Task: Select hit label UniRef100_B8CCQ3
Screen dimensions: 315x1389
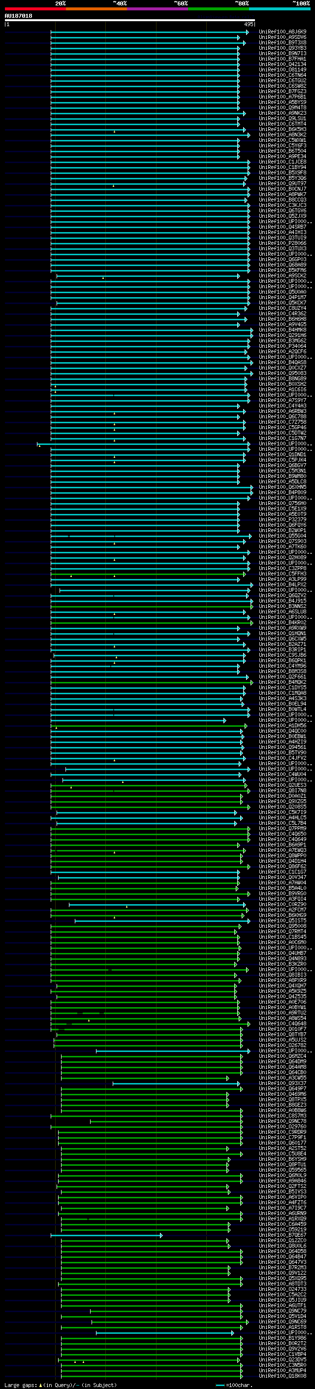Action: [283, 200]
